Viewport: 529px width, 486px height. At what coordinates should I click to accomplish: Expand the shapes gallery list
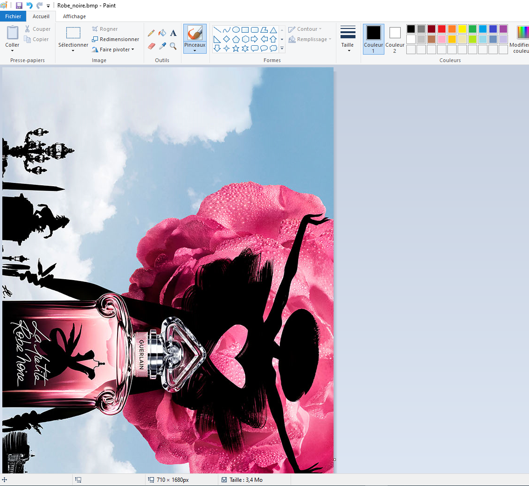click(x=282, y=48)
